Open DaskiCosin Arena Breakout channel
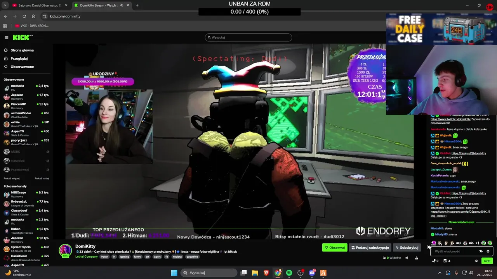The width and height of the screenshot is (497, 279). [x=26, y=258]
